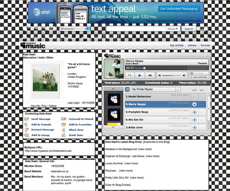Skip to the previous track in player
The image size is (230, 191).
coord(130,75)
